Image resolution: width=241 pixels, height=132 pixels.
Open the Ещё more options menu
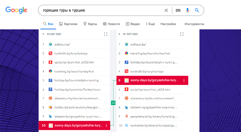pos(150,24)
